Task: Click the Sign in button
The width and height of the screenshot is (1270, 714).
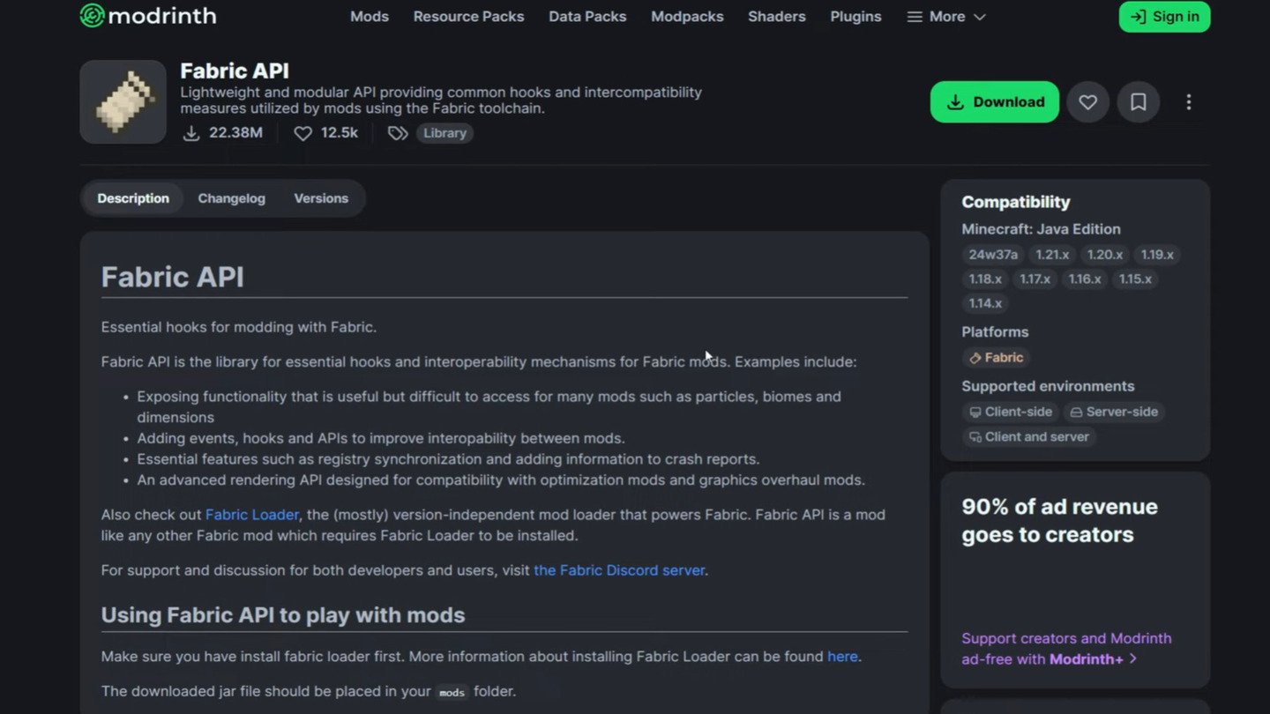Action: (1164, 17)
